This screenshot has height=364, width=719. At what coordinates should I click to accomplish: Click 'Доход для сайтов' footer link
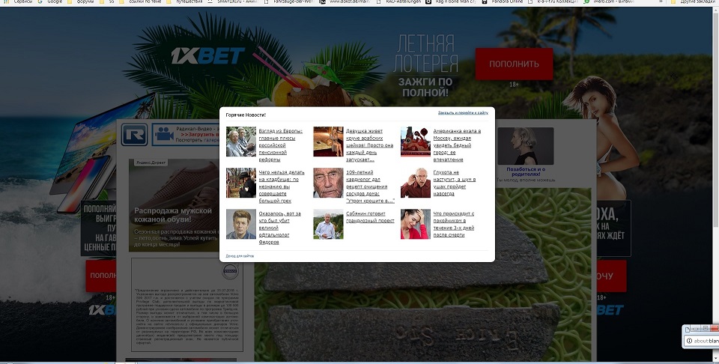click(240, 256)
